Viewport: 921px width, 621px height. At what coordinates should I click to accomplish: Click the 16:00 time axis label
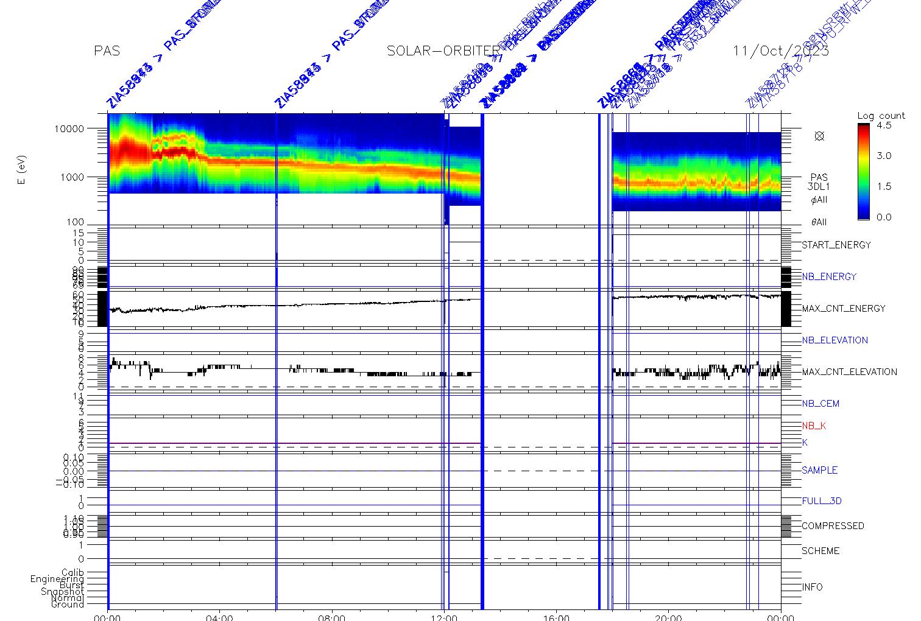click(556, 617)
